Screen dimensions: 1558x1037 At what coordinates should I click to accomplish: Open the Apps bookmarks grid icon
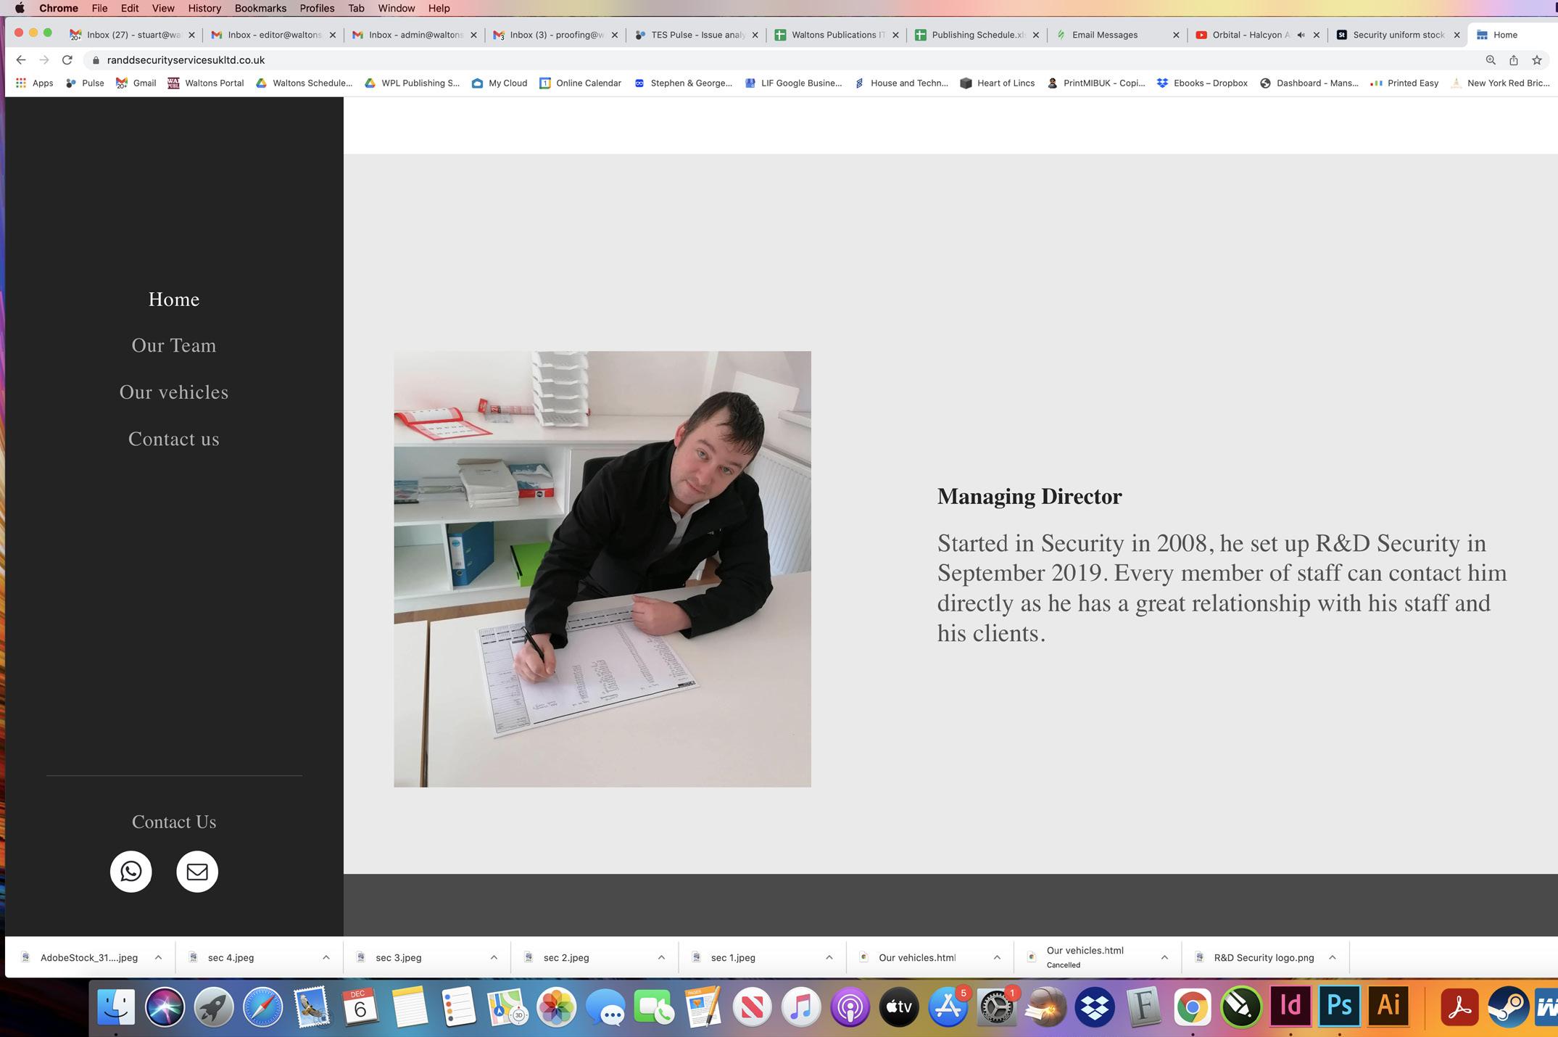[x=21, y=83]
